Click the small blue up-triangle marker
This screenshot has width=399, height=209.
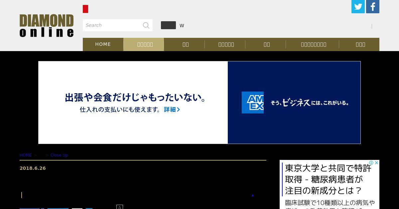coord(253,195)
